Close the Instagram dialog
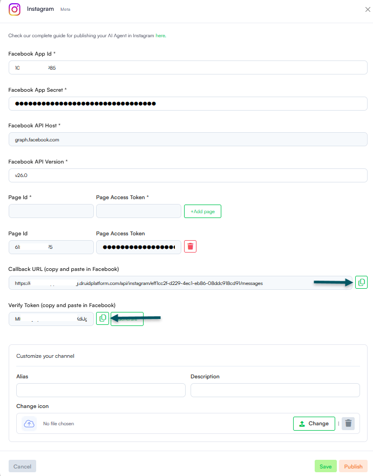The width and height of the screenshot is (373, 476). (368, 9)
